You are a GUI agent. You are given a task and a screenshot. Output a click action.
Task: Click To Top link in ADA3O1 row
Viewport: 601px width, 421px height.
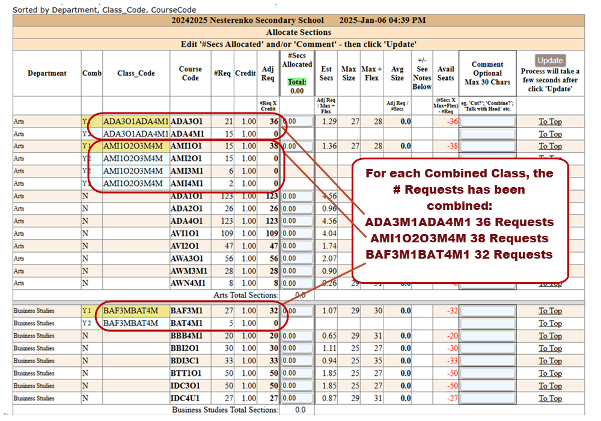(x=550, y=121)
